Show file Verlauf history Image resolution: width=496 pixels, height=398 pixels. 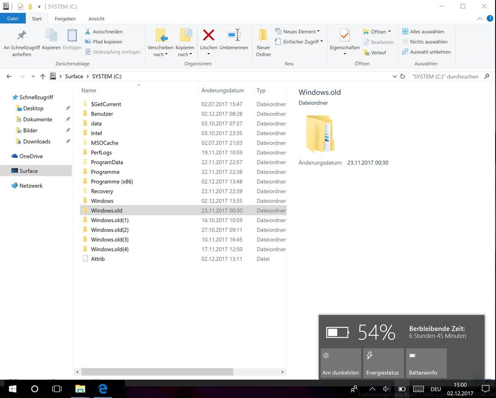point(375,53)
